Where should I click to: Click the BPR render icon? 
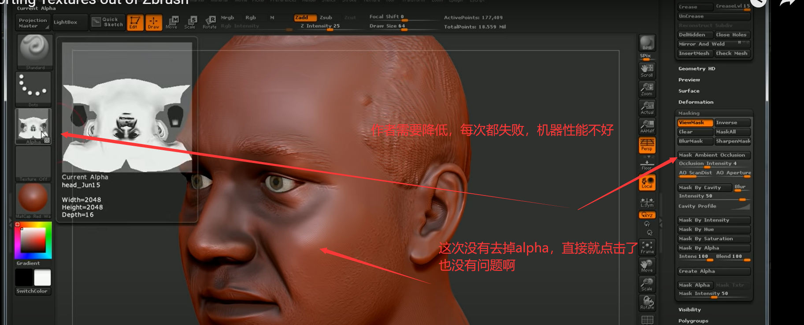click(647, 42)
